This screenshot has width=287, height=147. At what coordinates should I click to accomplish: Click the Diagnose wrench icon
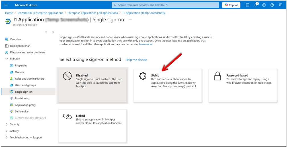tap(7, 52)
